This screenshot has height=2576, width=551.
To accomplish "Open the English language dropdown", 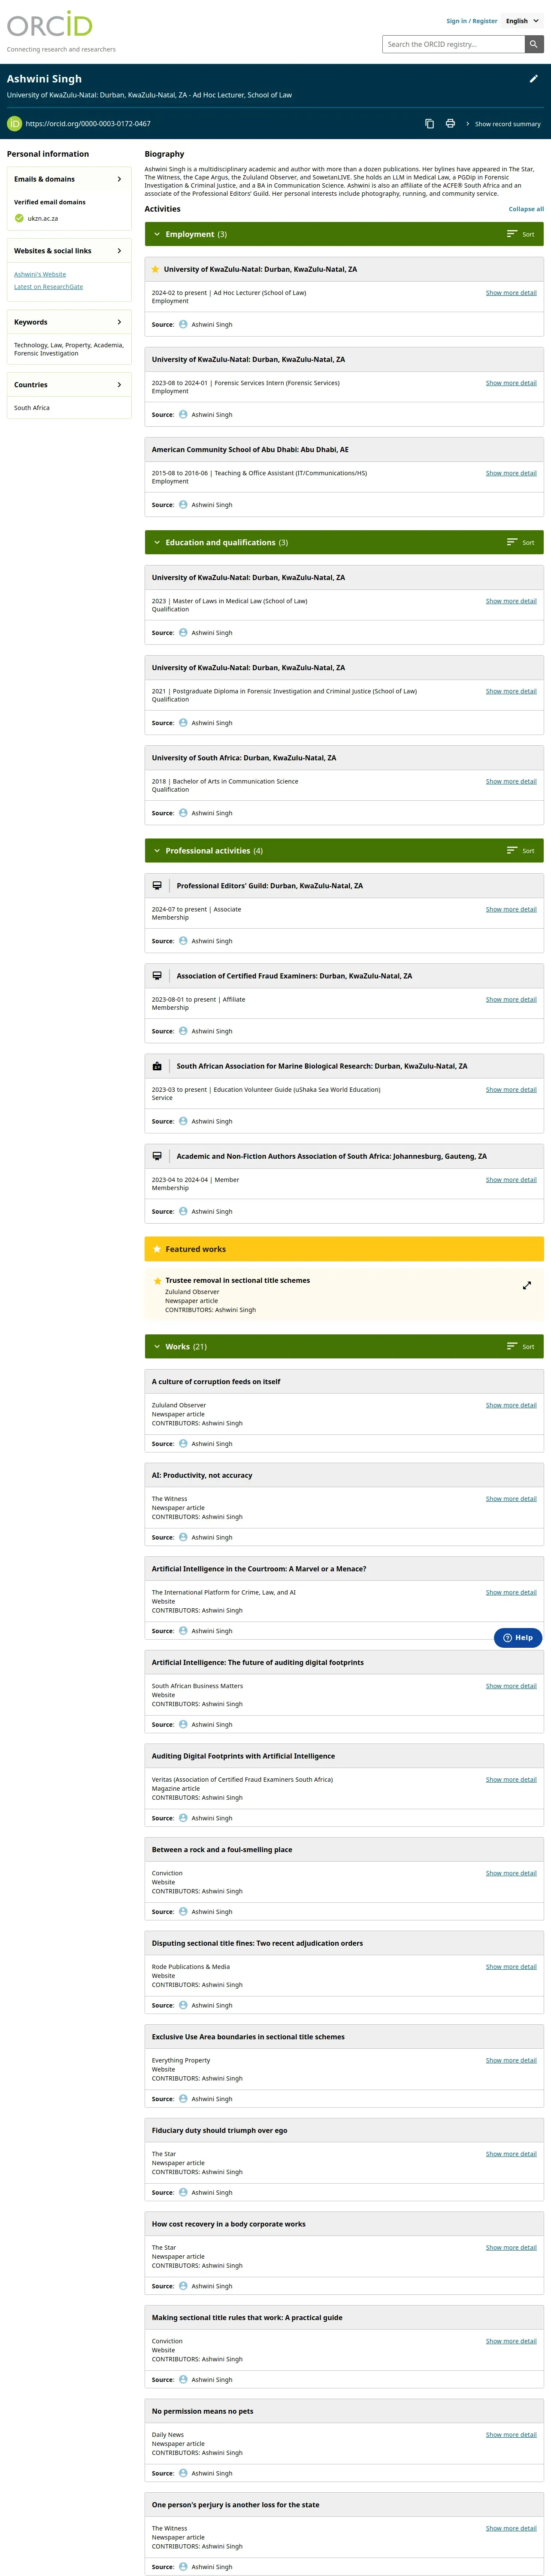I will click(x=522, y=21).
